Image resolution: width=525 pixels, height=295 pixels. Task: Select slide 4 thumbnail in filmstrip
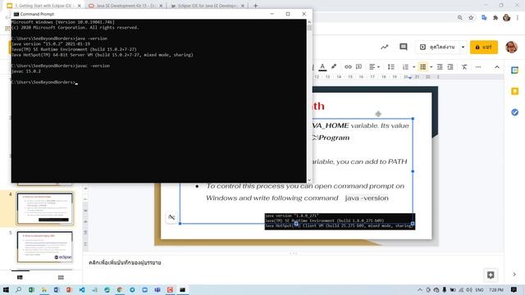(45, 209)
